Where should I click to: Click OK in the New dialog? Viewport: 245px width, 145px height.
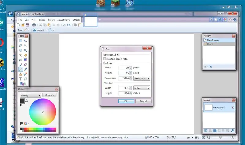(x=126, y=101)
